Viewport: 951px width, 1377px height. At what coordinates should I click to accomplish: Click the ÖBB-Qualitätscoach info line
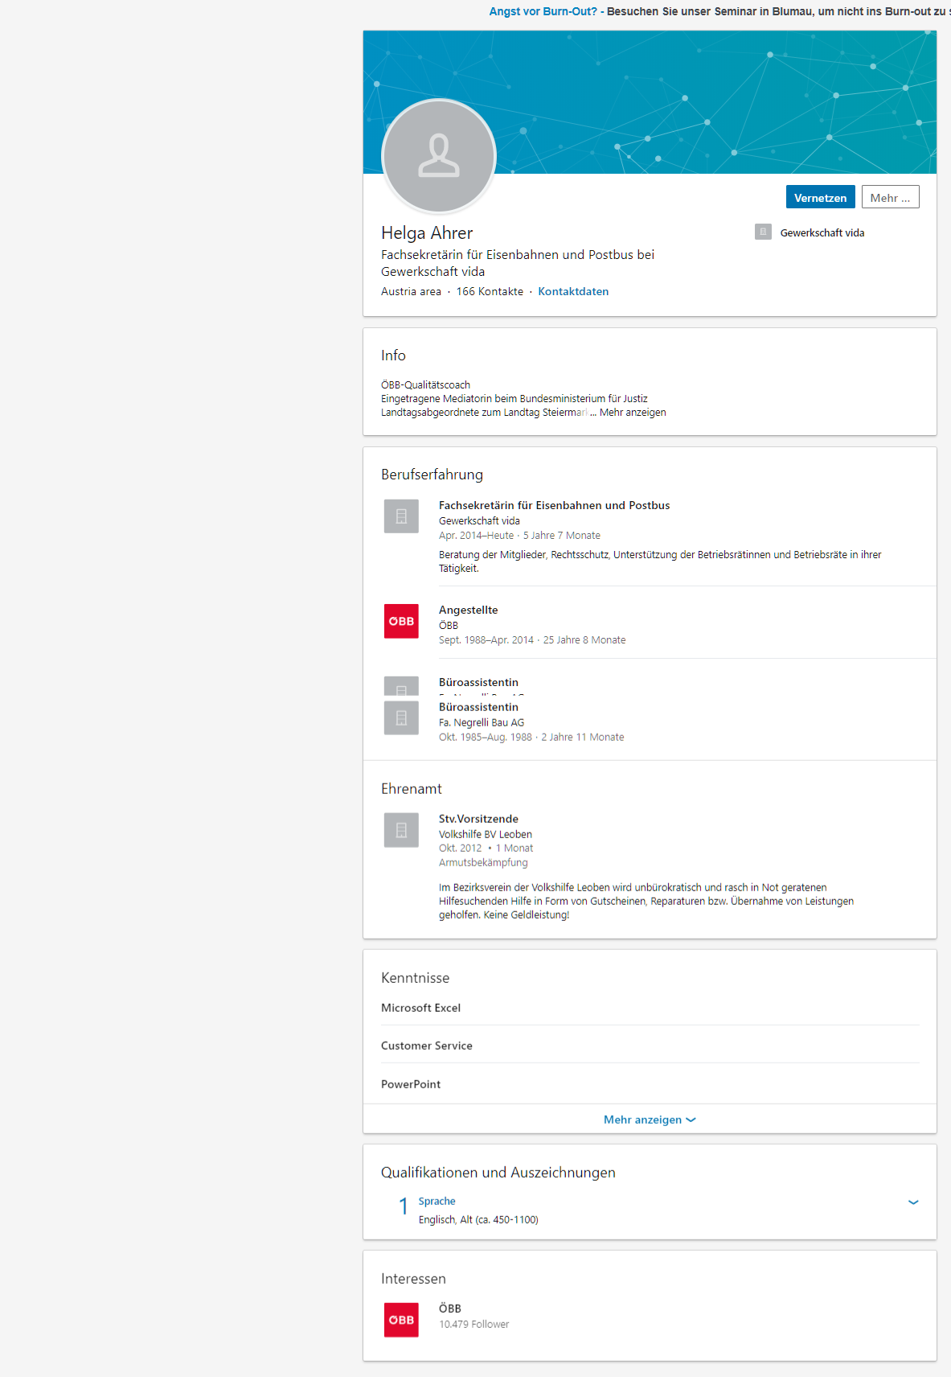pyautogui.click(x=425, y=385)
